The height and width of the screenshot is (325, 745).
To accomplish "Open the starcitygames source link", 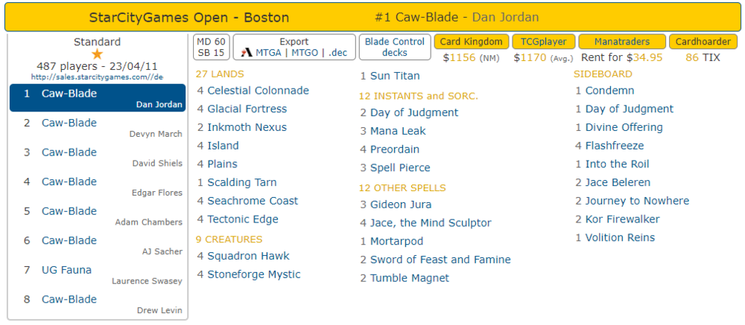I will tap(97, 77).
